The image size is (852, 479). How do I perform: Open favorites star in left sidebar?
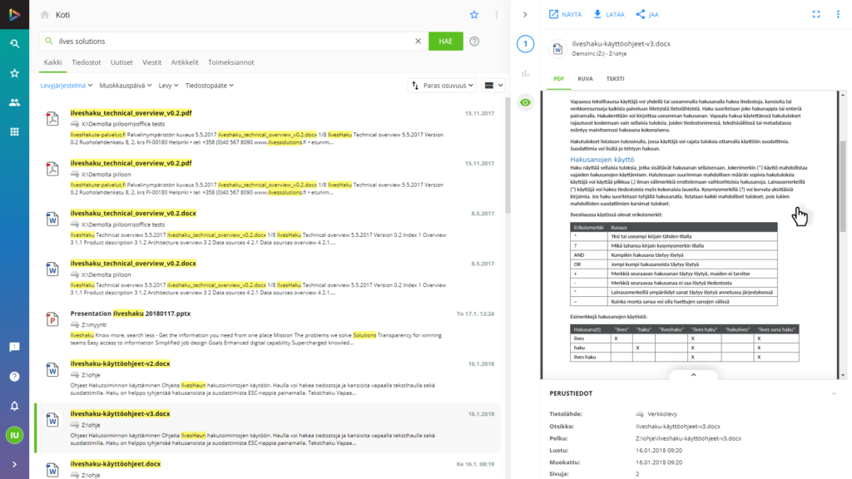(x=15, y=73)
